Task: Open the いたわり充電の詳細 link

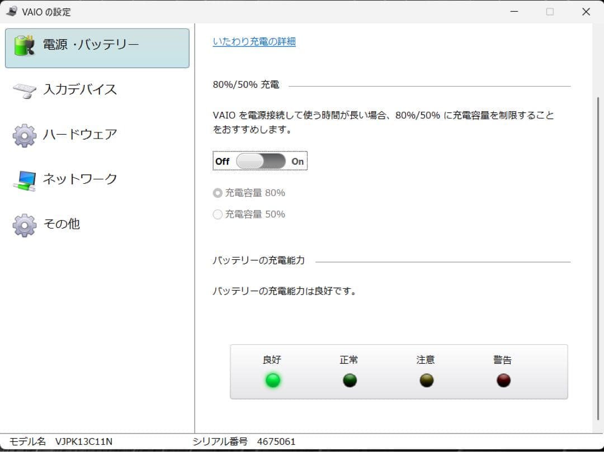Action: click(254, 41)
